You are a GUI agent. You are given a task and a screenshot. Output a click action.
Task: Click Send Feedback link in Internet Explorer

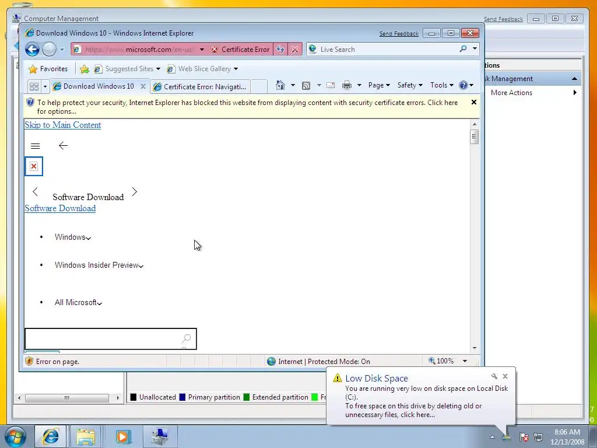tap(399, 33)
